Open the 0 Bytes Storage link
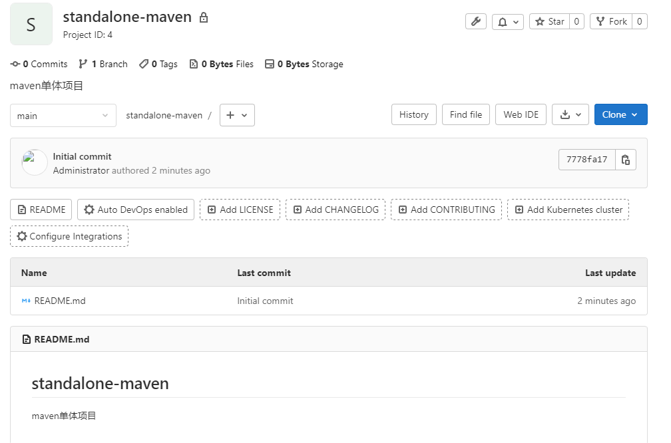671x443 pixels. (x=304, y=64)
